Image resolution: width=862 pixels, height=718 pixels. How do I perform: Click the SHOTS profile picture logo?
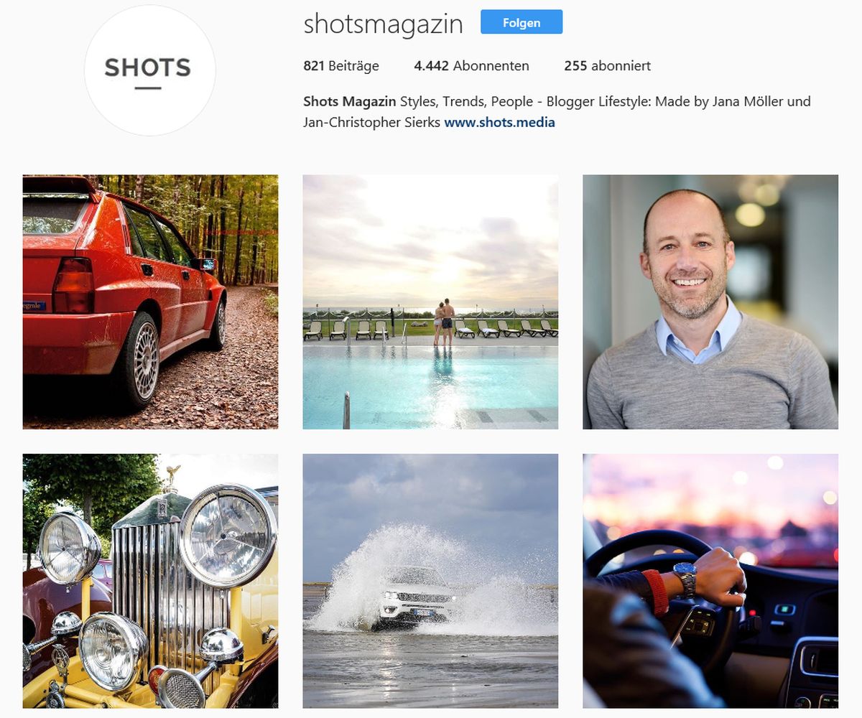point(150,70)
